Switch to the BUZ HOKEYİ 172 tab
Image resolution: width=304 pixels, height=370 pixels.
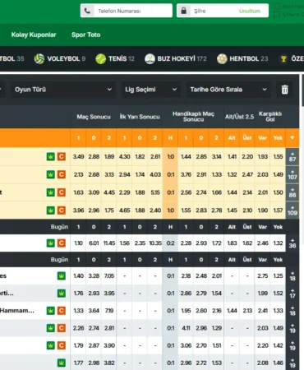(x=176, y=58)
